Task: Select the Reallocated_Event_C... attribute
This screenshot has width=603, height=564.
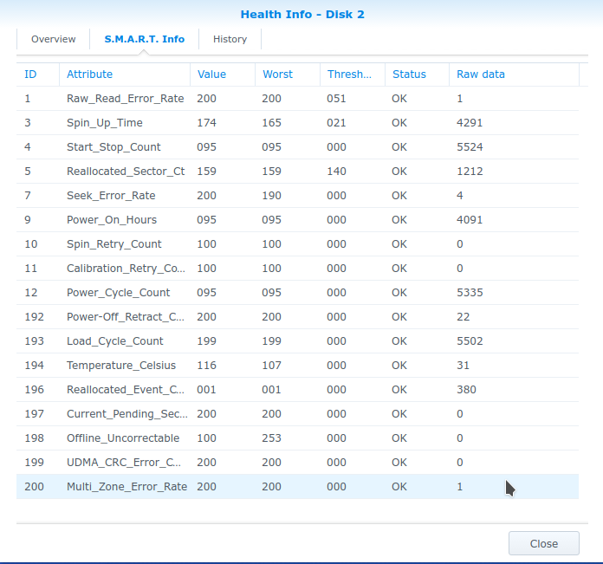Action: tap(126, 389)
